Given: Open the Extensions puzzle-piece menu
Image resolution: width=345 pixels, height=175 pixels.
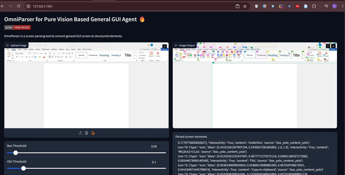Looking at the screenshot, I should [x=314, y=6].
